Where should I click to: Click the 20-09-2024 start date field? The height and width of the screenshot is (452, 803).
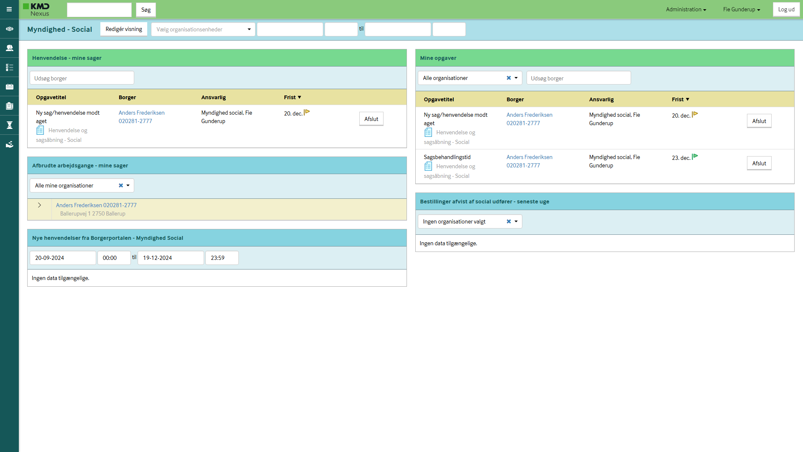pos(63,258)
